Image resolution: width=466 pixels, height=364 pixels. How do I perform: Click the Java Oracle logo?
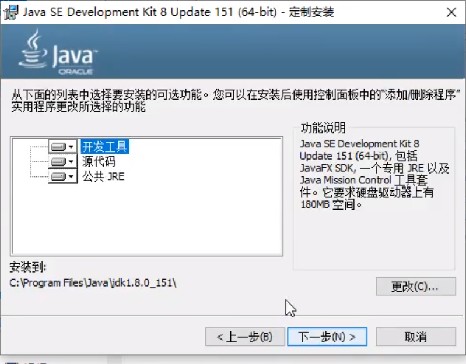58,52
